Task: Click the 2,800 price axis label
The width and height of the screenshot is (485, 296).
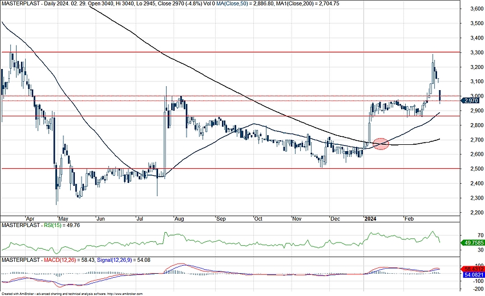Action: click(x=476, y=125)
